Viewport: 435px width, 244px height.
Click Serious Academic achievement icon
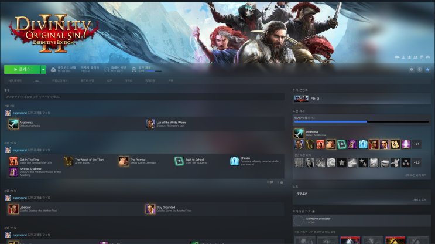pyautogui.click(x=13, y=172)
